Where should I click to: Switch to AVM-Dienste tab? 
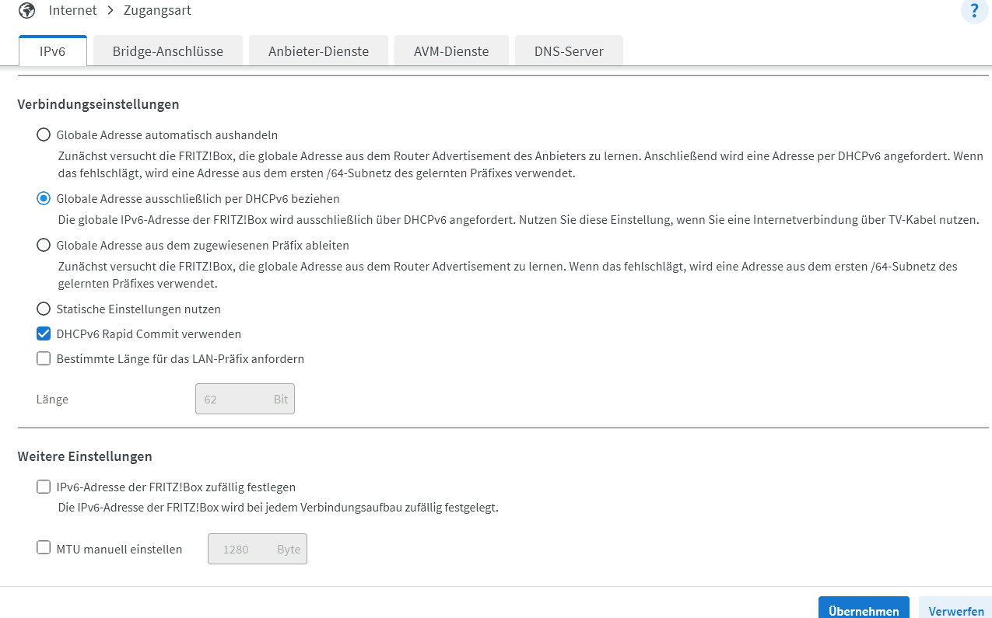pyautogui.click(x=451, y=51)
